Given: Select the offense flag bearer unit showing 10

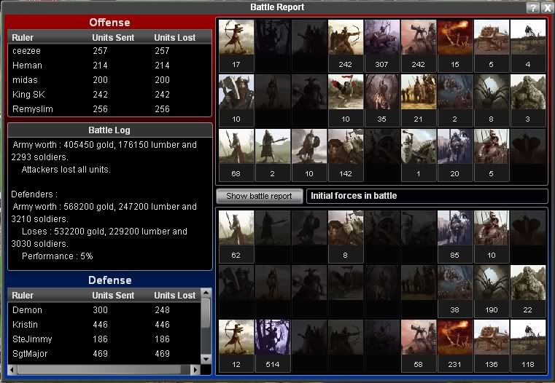Looking at the screenshot, I should 346,100.
